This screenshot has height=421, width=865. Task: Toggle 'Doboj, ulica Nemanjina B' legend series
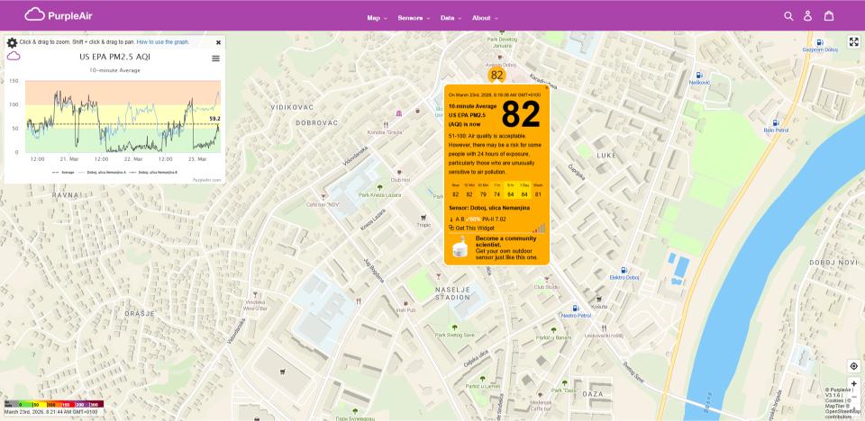[154, 173]
